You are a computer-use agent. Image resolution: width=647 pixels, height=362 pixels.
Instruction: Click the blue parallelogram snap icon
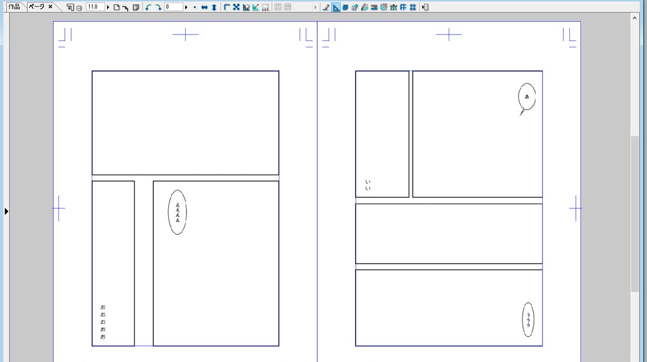346,7
